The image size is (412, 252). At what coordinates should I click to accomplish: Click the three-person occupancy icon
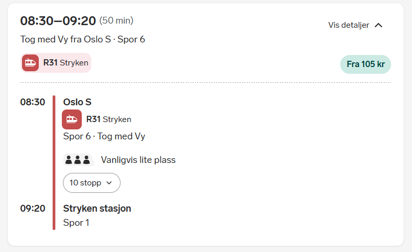tap(78, 160)
